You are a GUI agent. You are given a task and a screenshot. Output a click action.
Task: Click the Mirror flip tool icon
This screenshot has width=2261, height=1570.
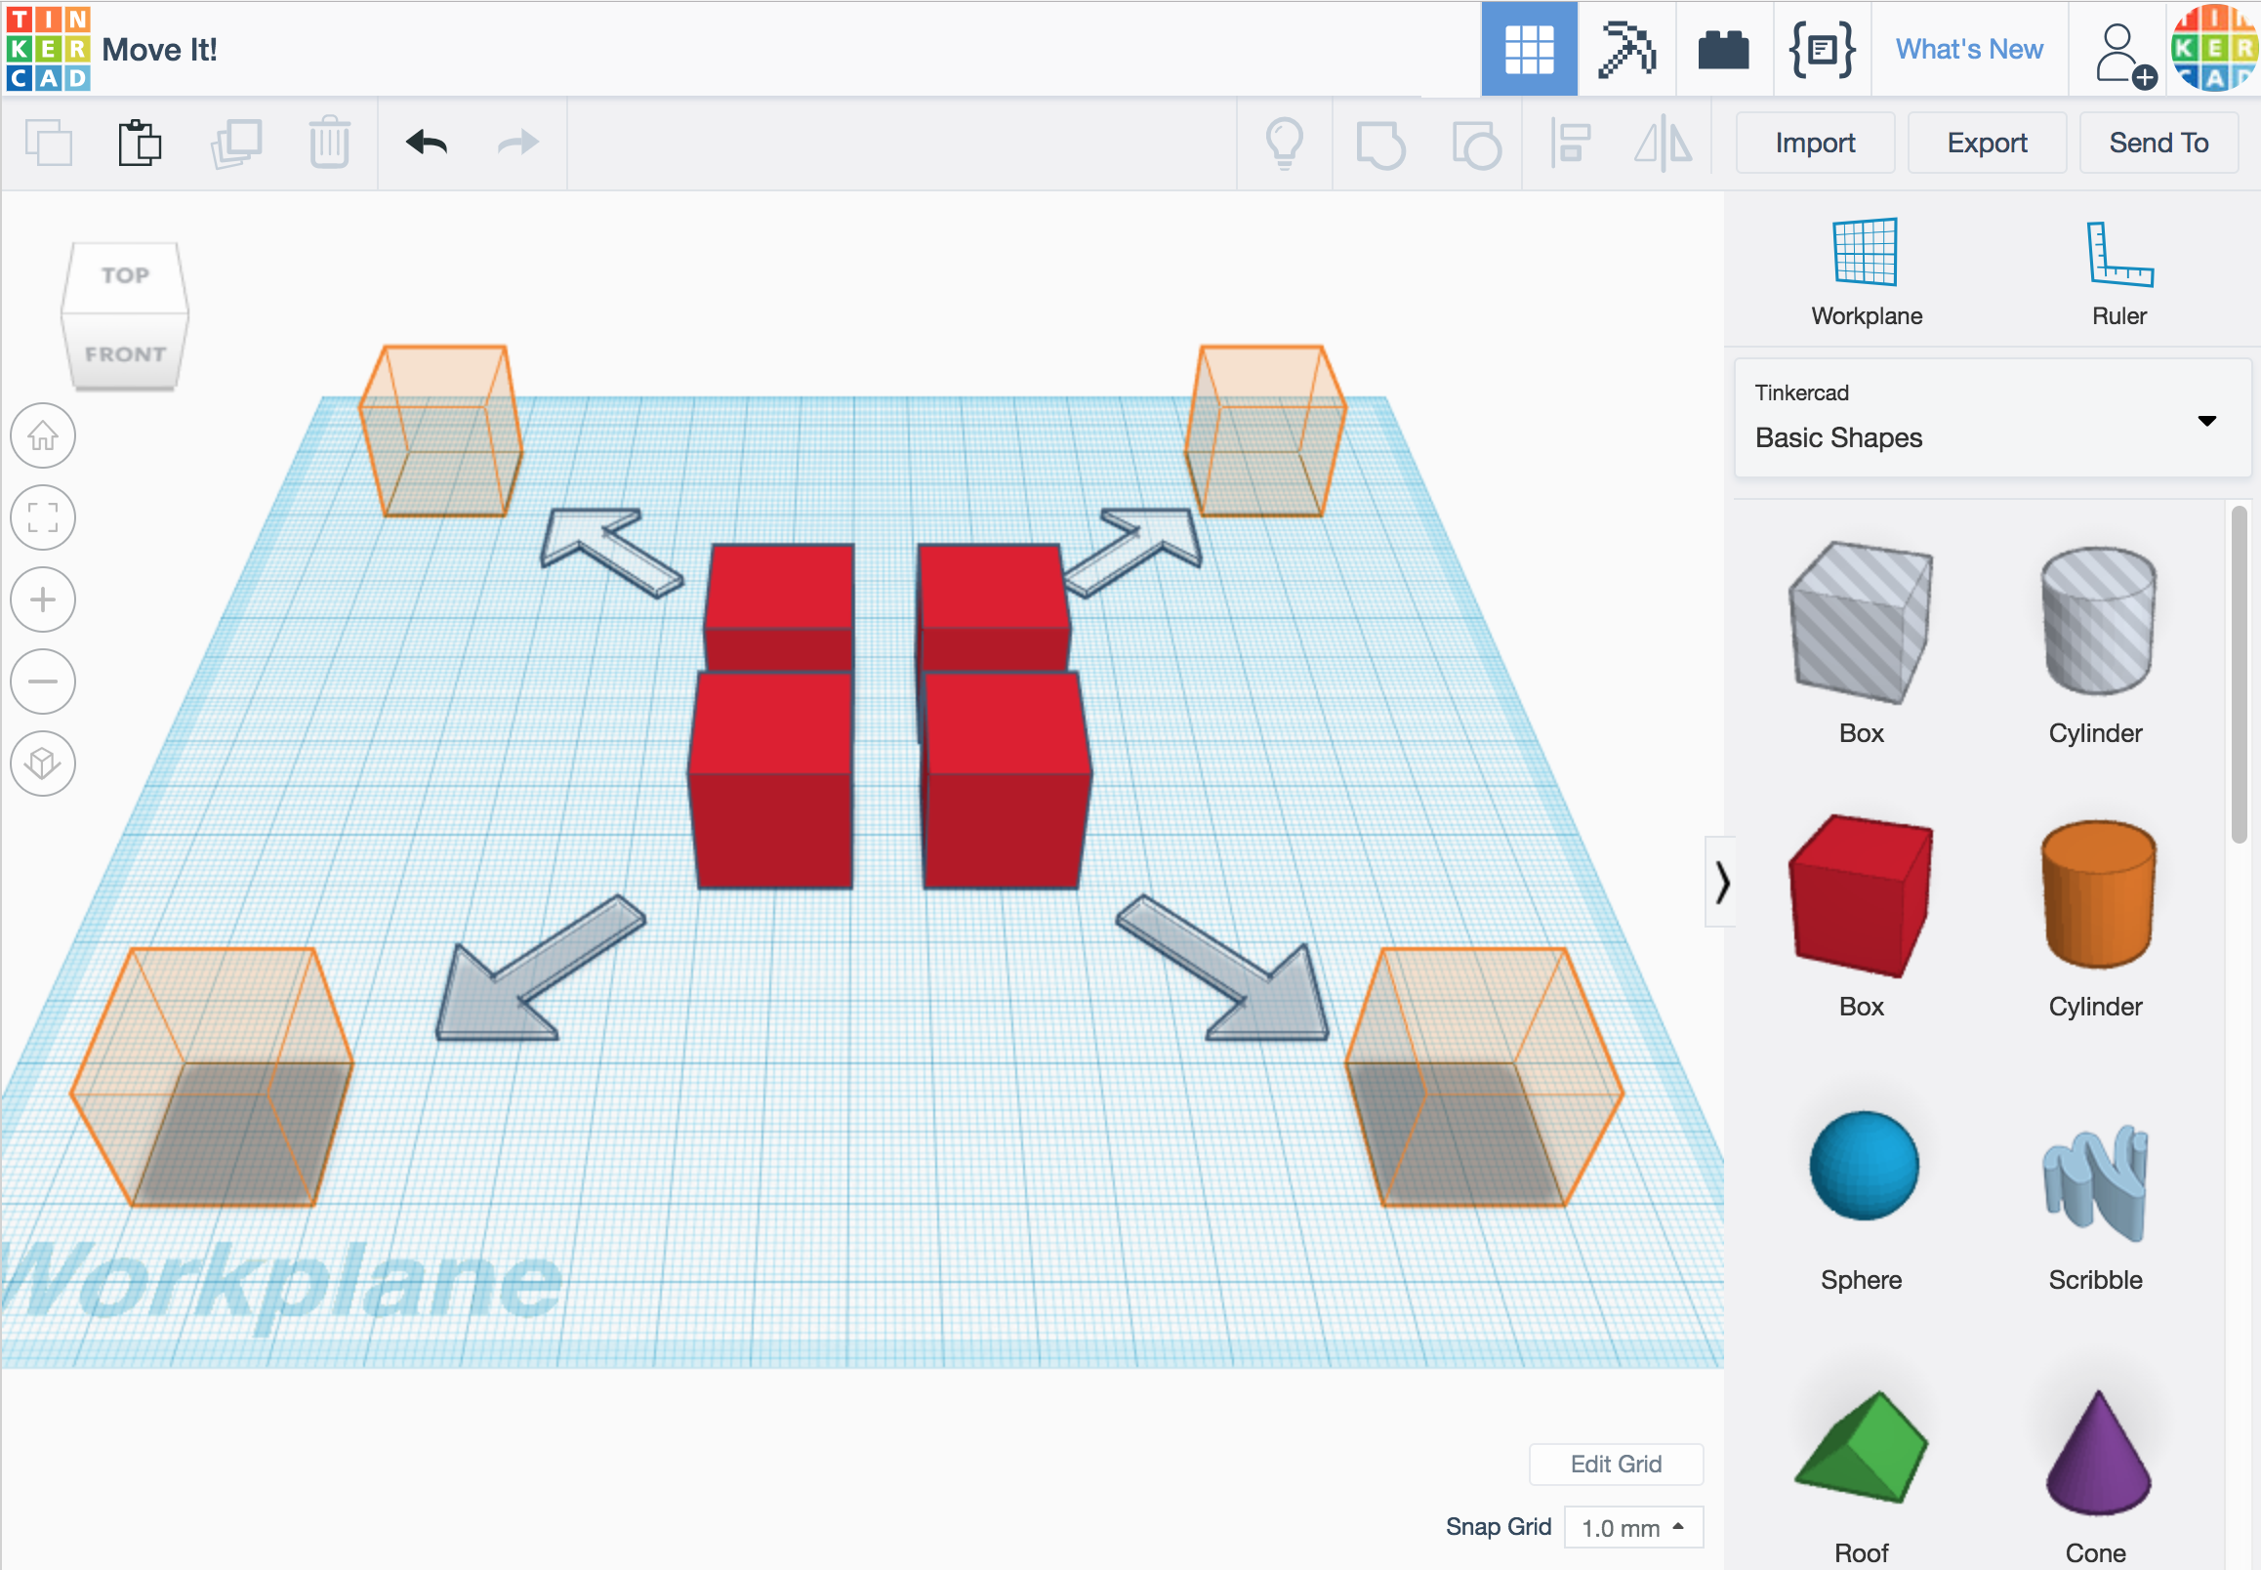tap(1664, 144)
